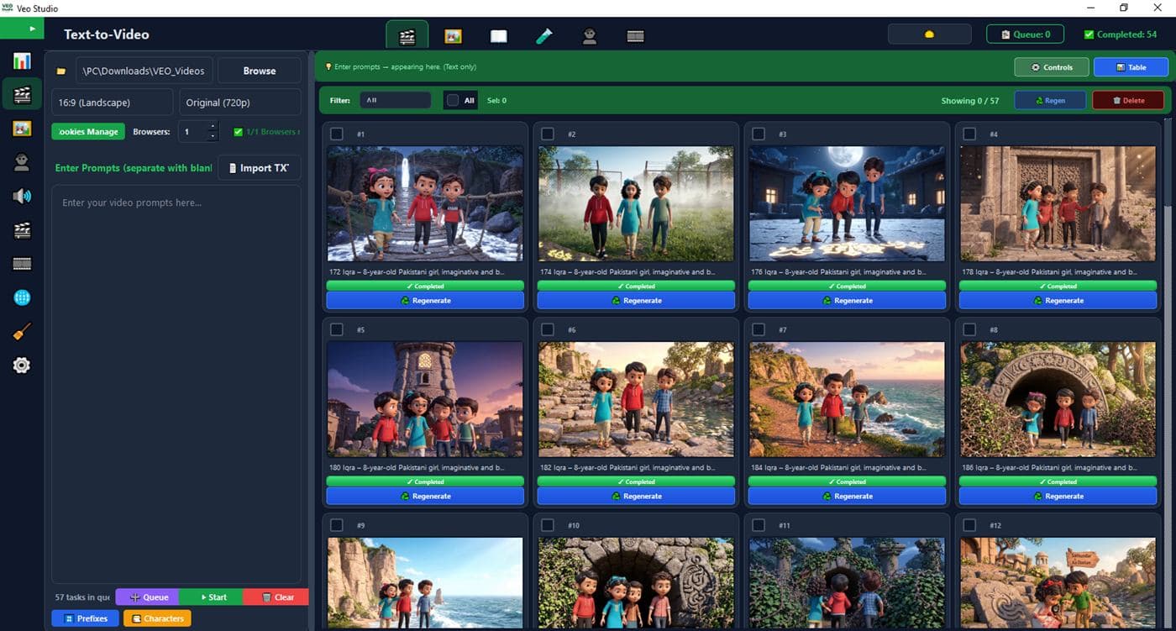Screen dimensions: 1176x631
Task: Open the Filter All dropdown
Action: coord(395,100)
